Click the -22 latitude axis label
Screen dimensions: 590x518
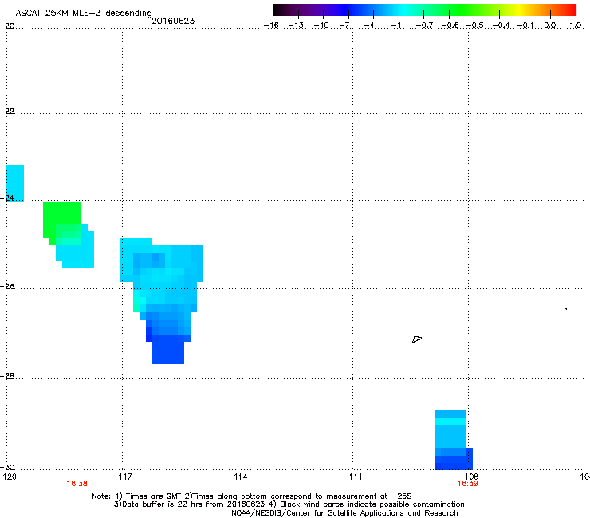pyautogui.click(x=7, y=111)
